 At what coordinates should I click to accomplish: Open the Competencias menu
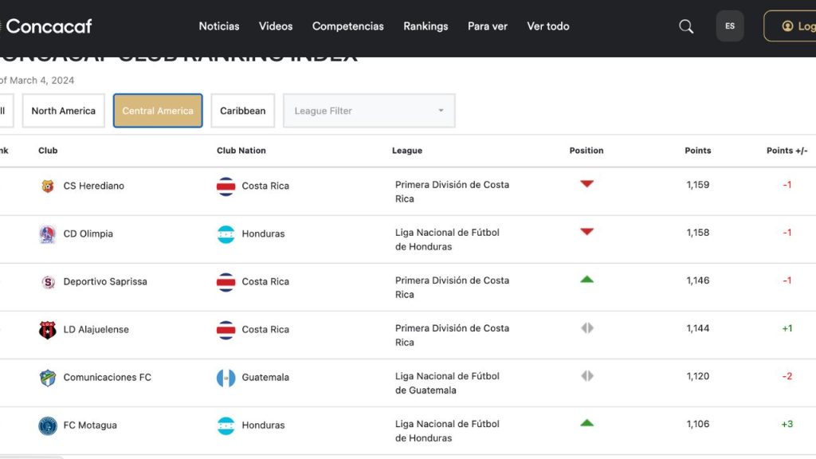click(348, 26)
